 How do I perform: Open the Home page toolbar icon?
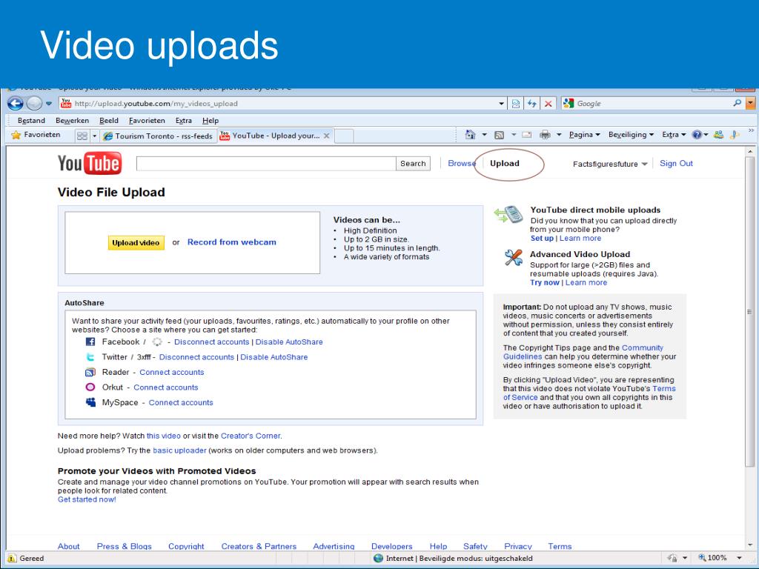pos(470,135)
